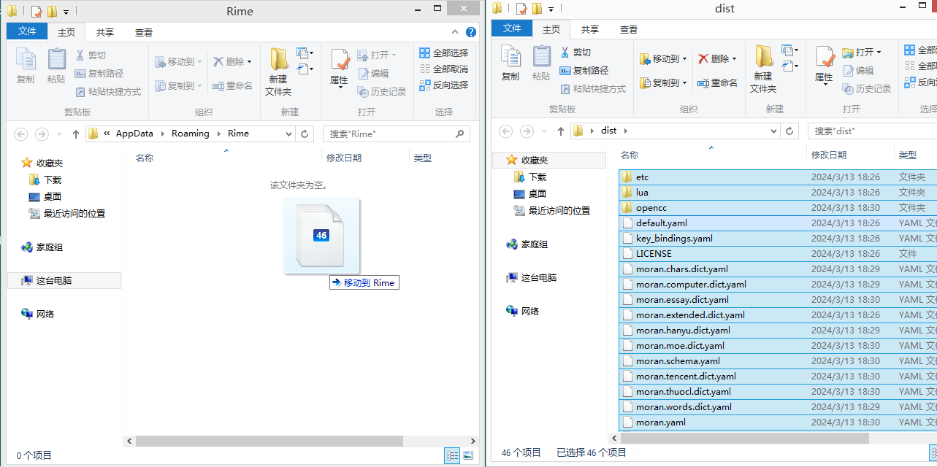Click search box in dist window
Screen dimensions: 937x467
[872, 131]
